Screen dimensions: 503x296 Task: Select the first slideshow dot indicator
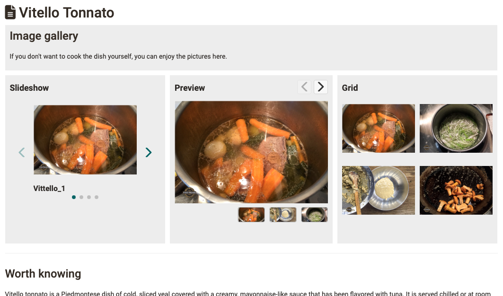coord(74,197)
